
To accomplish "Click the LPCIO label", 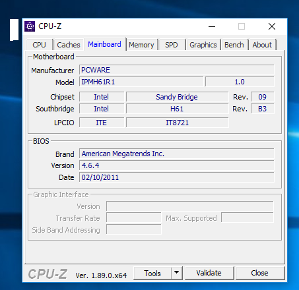I will 64,123.
